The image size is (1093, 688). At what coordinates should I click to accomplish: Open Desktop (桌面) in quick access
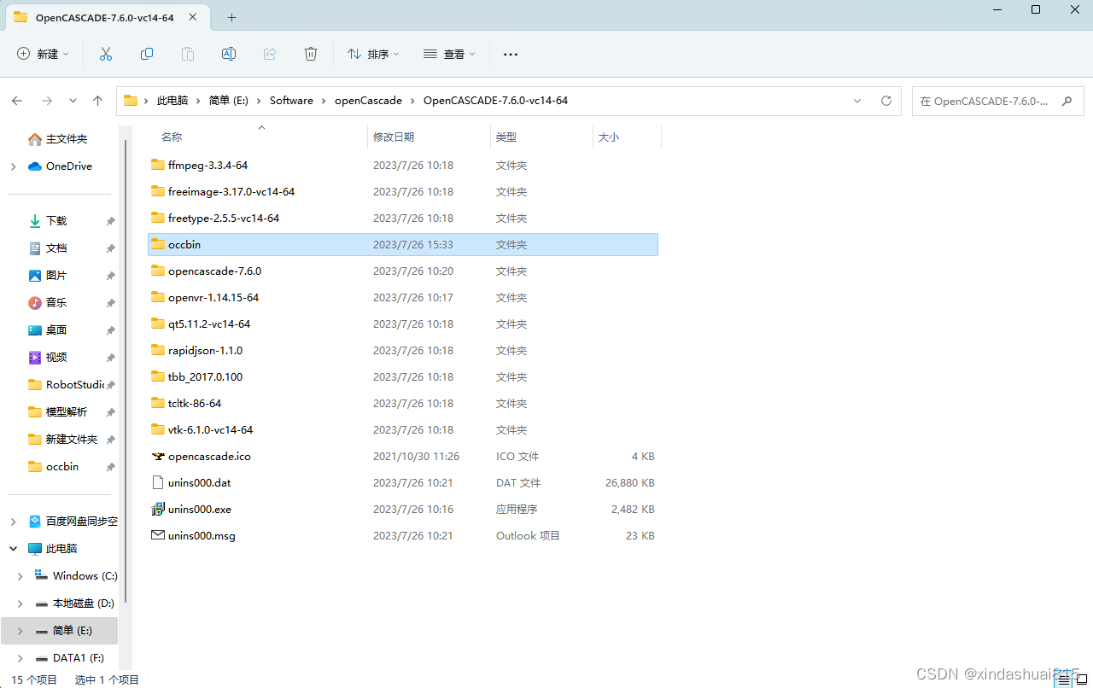click(x=56, y=329)
